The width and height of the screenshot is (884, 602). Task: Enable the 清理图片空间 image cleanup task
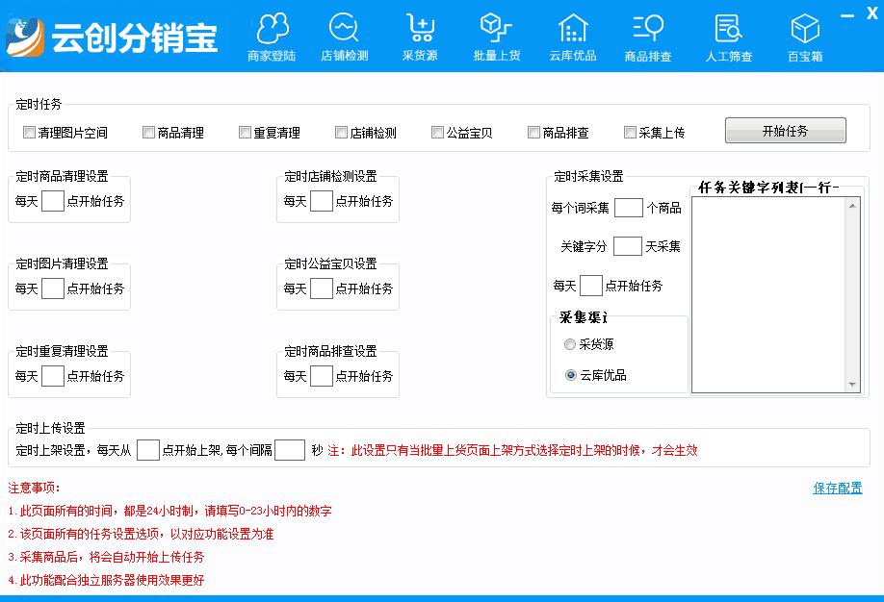coord(29,131)
